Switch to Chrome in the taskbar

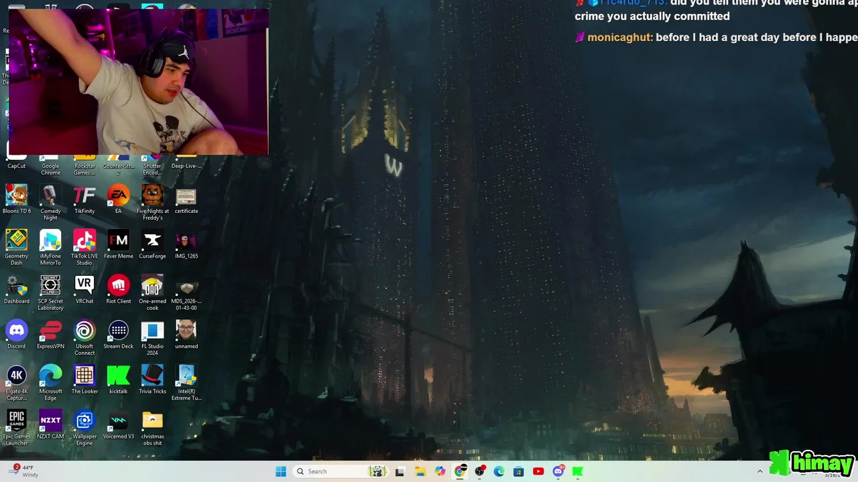pos(460,471)
